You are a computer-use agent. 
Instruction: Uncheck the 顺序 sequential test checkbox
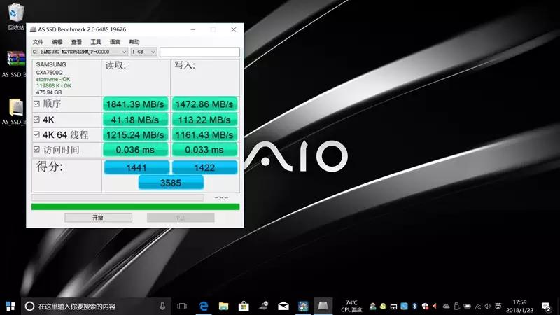[x=36, y=104]
